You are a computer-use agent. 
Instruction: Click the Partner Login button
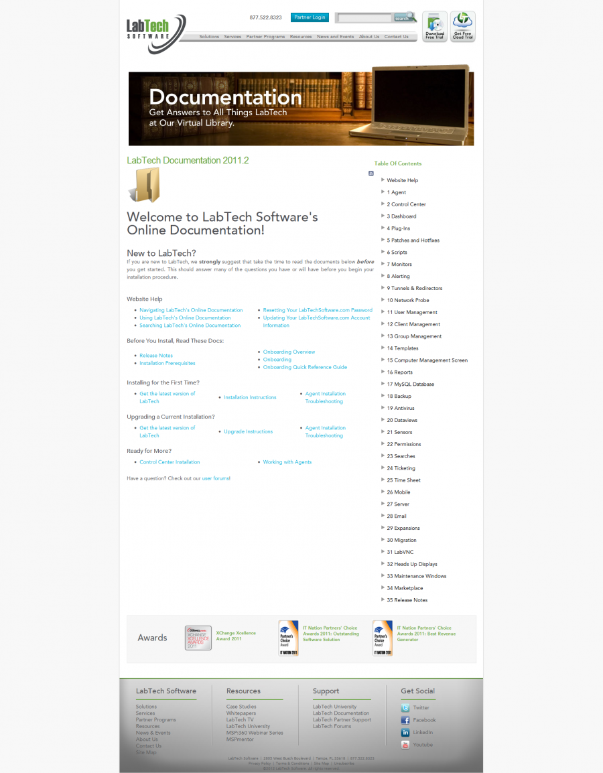(x=310, y=17)
